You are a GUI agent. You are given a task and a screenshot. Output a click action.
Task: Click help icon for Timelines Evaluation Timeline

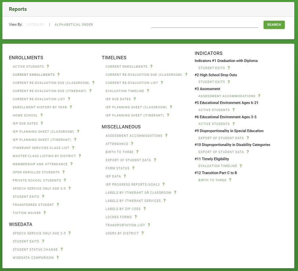point(148,91)
